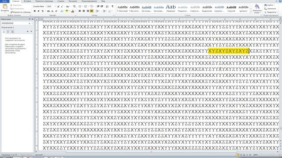282x158 pixels.
Task: Toggle Bold formatting
Action: pyautogui.click(x=35, y=11)
